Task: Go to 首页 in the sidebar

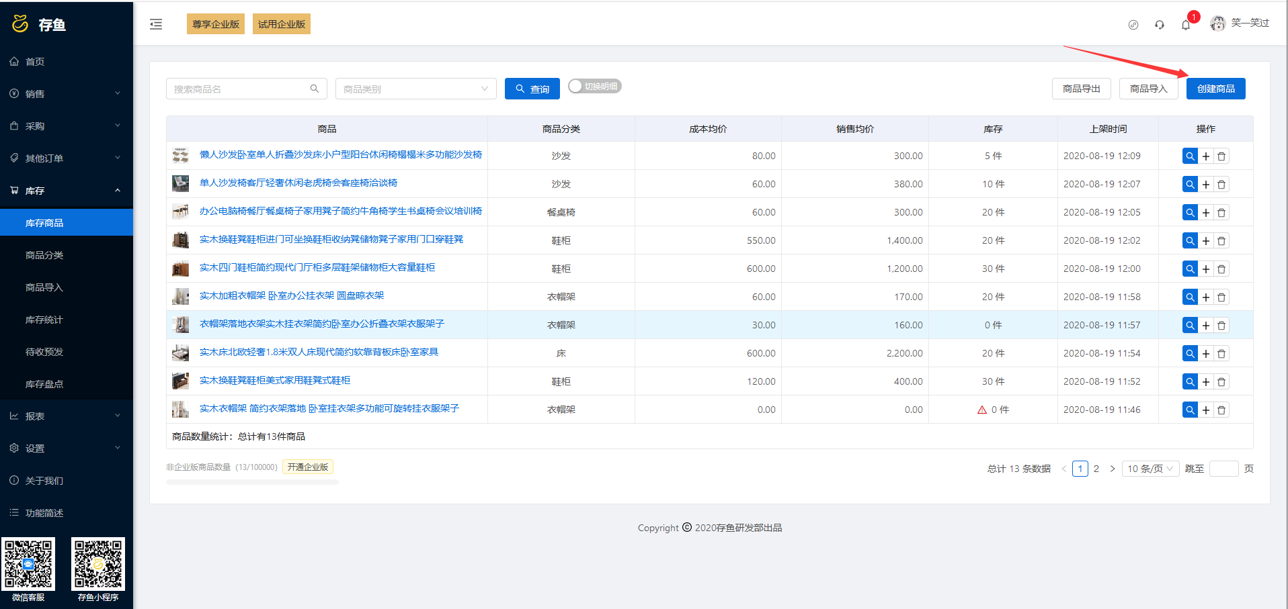Action: click(67, 62)
